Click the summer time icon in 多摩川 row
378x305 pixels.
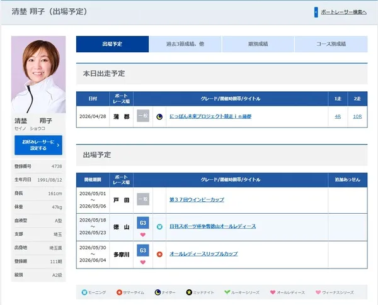(x=159, y=254)
